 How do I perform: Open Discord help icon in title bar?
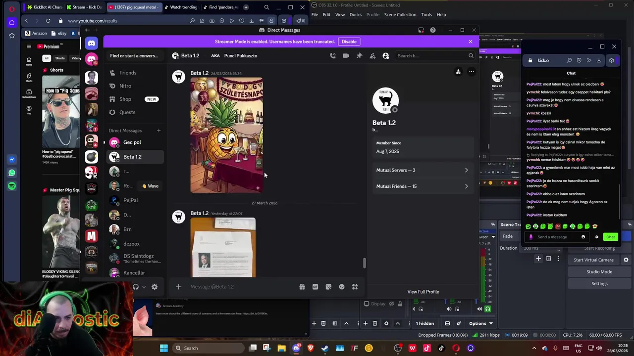coord(433,30)
